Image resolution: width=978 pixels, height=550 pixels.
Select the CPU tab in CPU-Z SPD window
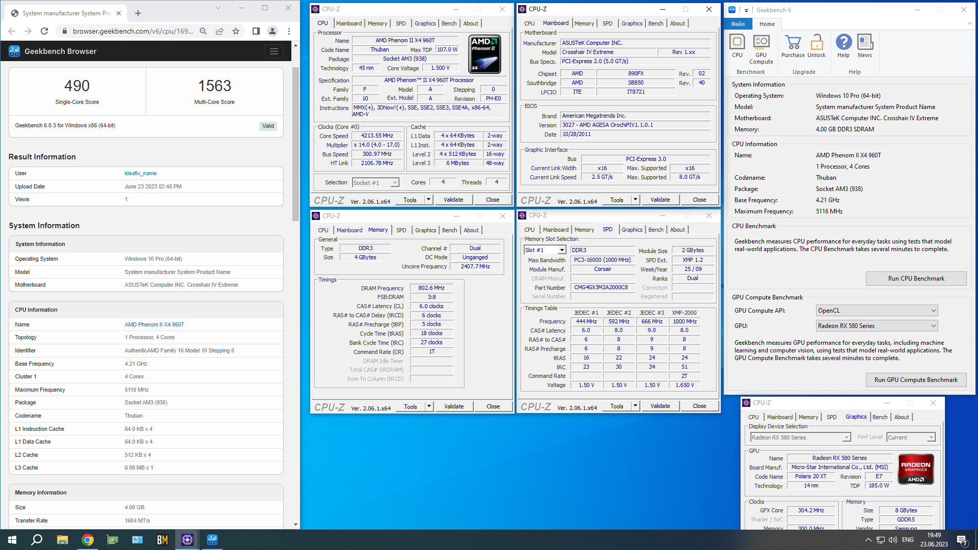pyautogui.click(x=529, y=230)
